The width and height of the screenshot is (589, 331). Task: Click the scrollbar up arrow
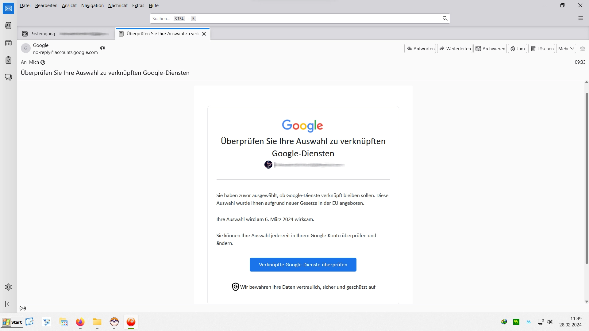[x=587, y=82]
